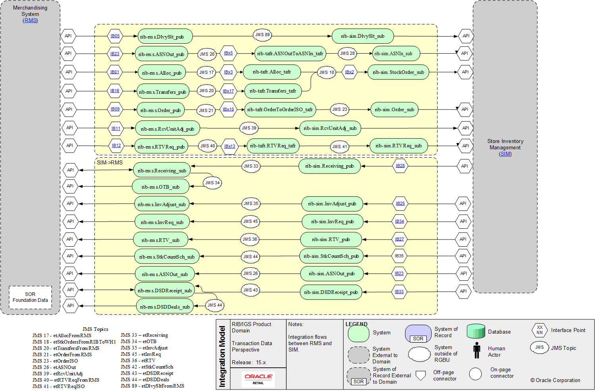Click the Human Actor figure icon
This screenshot has width=595, height=392.
click(x=477, y=351)
